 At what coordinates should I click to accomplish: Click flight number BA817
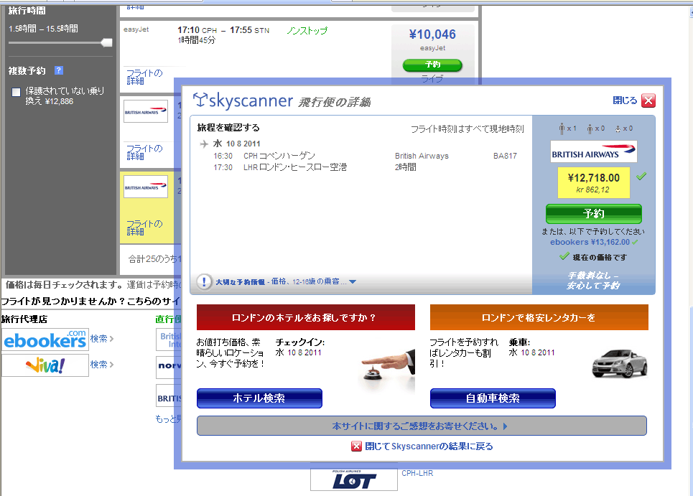click(505, 156)
